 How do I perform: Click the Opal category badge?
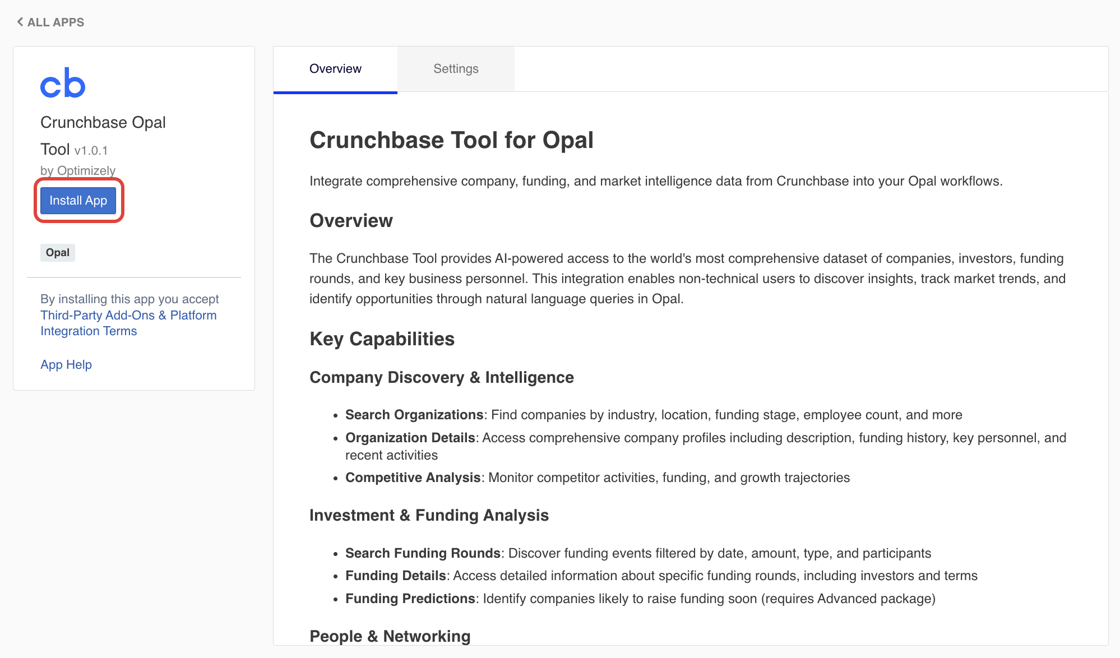coord(57,252)
